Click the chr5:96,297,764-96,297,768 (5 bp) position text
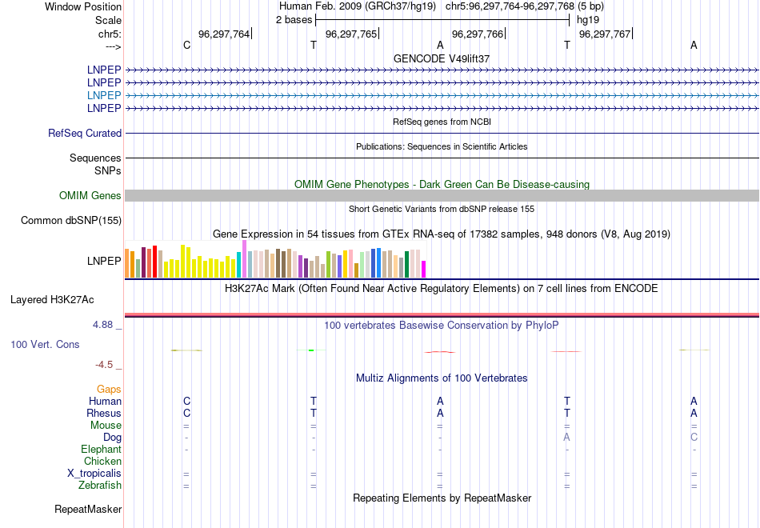The height and width of the screenshot is (528, 760). (525, 6)
